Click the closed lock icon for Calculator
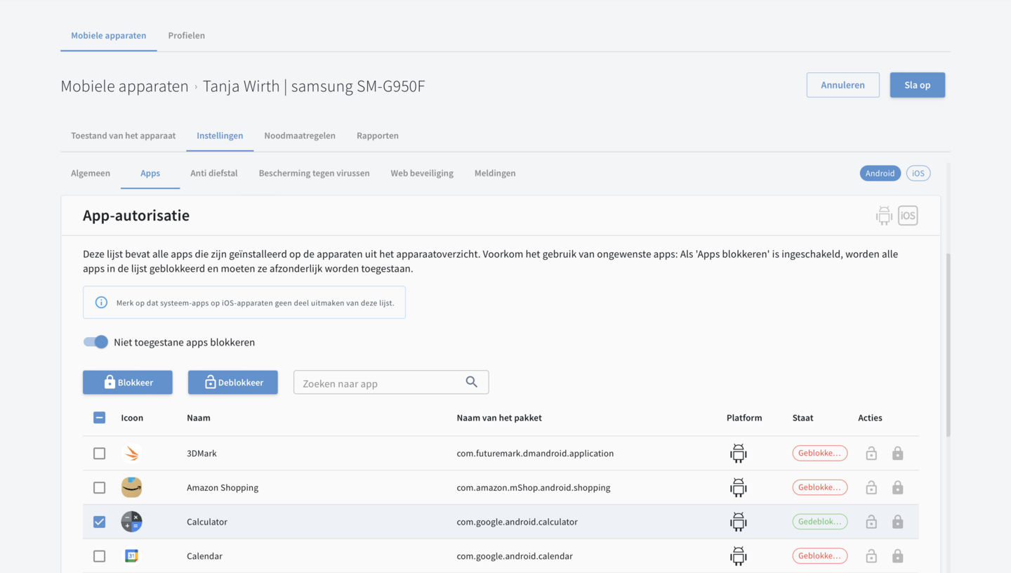1011x573 pixels. point(897,522)
